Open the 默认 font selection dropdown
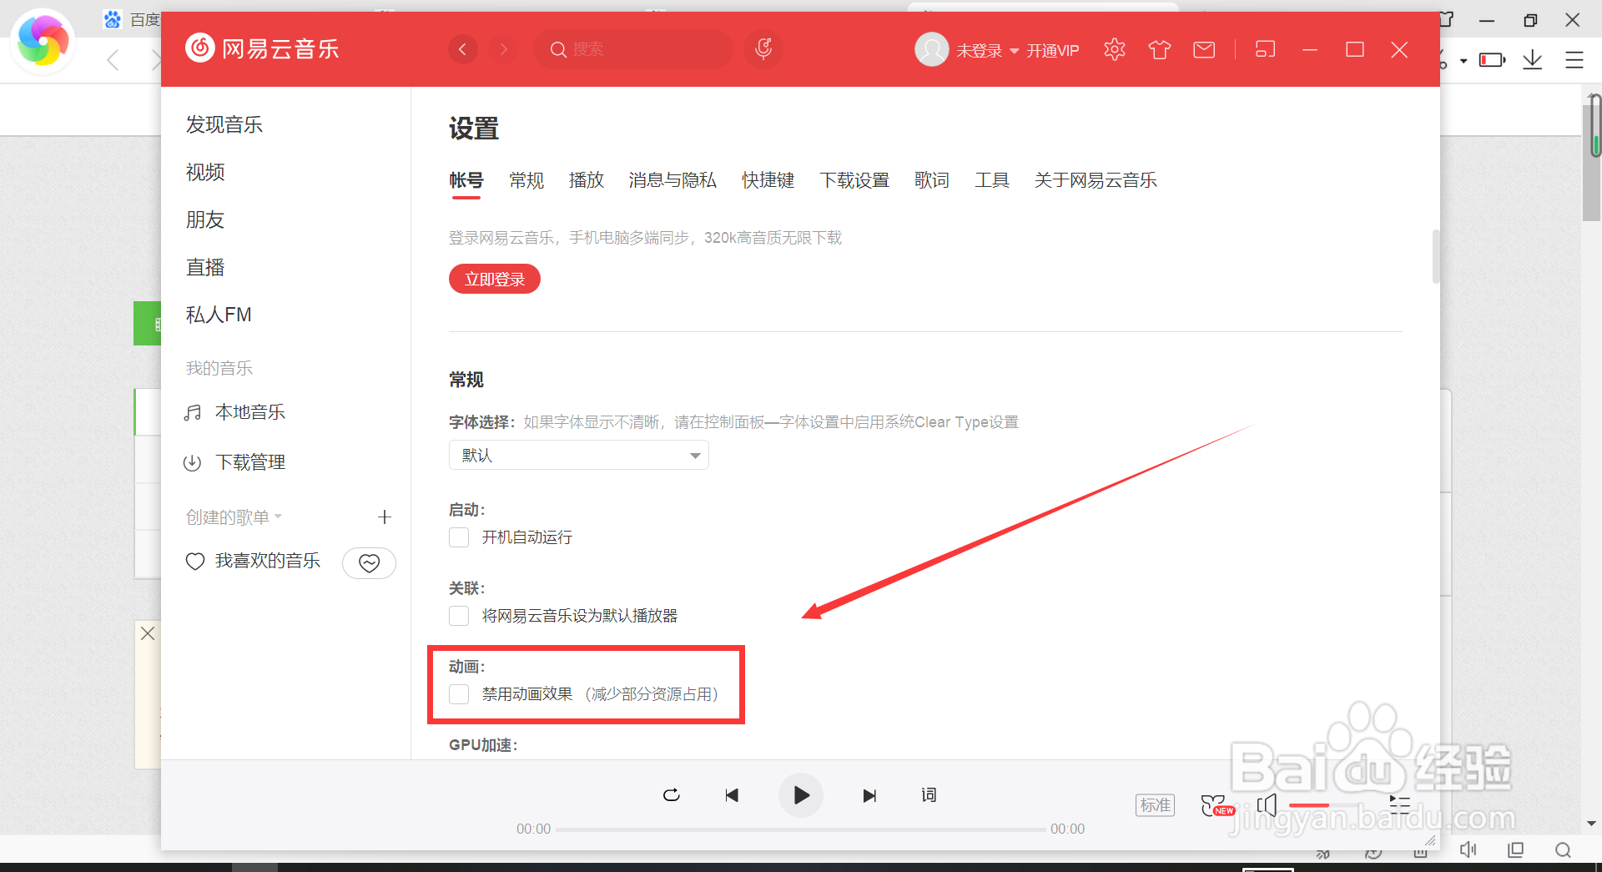Image resolution: width=1602 pixels, height=872 pixels. pyautogui.click(x=579, y=455)
